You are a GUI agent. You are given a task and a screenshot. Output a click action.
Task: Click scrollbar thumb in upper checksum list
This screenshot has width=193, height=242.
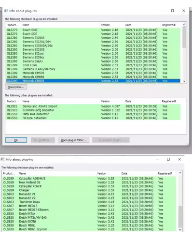184,37
